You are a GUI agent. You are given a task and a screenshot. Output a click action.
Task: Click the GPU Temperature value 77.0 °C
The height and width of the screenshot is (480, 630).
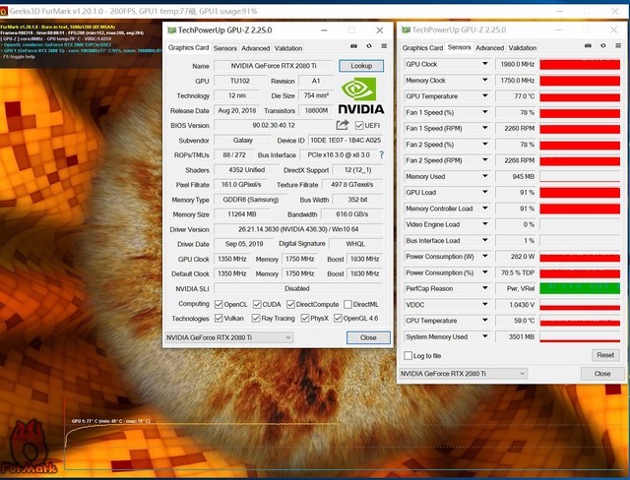[516, 96]
